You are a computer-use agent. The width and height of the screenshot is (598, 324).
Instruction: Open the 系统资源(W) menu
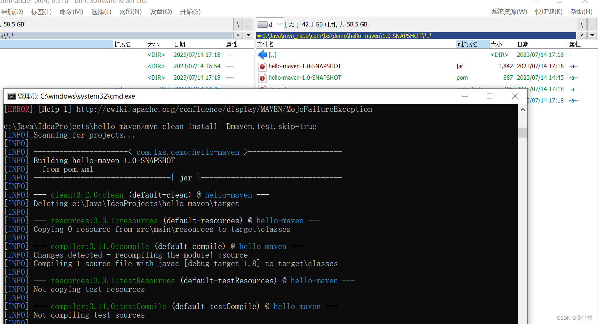(x=509, y=12)
